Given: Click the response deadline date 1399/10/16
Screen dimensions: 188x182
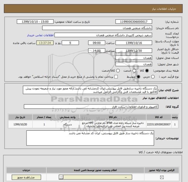Looking at the screenshot, I should 134,43.
